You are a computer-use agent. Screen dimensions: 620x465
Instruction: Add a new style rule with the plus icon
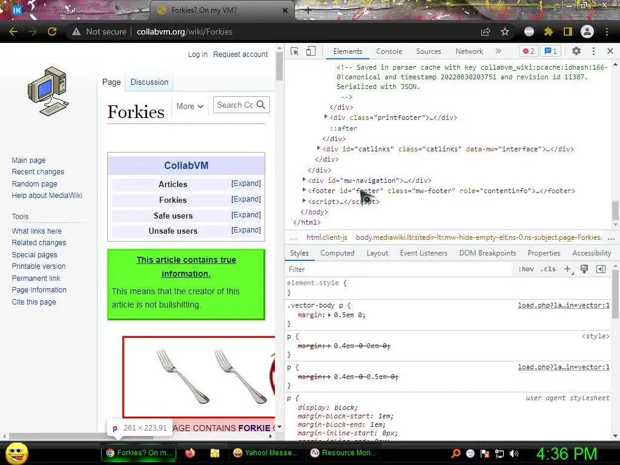click(x=568, y=269)
